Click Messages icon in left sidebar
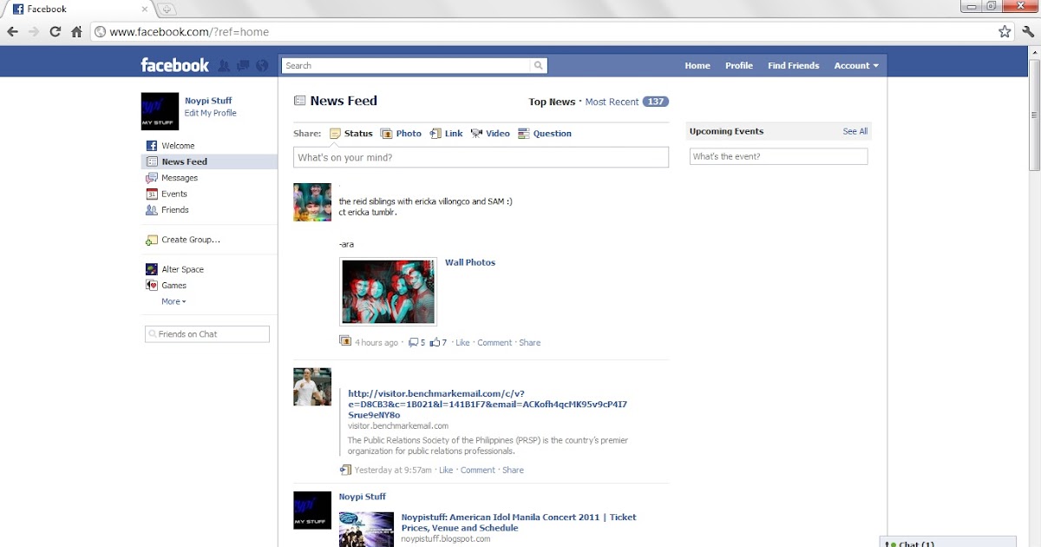1041x547 pixels. (151, 178)
